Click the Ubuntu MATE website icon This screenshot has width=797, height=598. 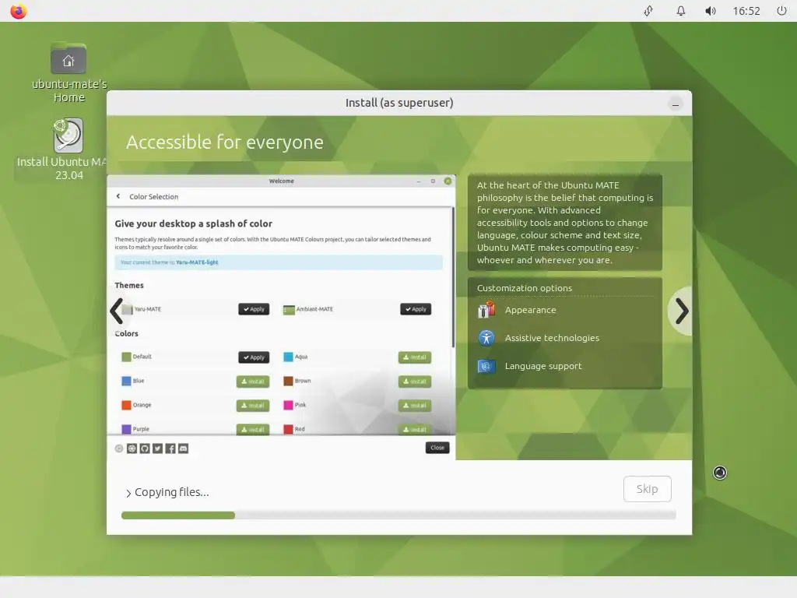click(132, 448)
